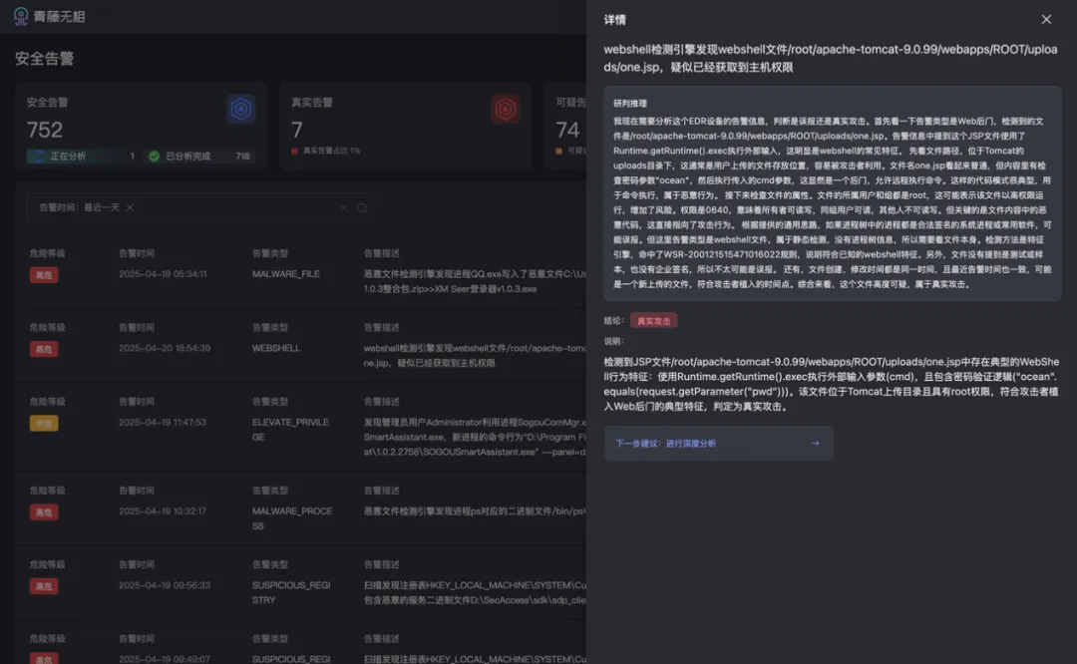Open the WEBSHELL alert row
This screenshot has height=664, width=1077.
[x=301, y=347]
